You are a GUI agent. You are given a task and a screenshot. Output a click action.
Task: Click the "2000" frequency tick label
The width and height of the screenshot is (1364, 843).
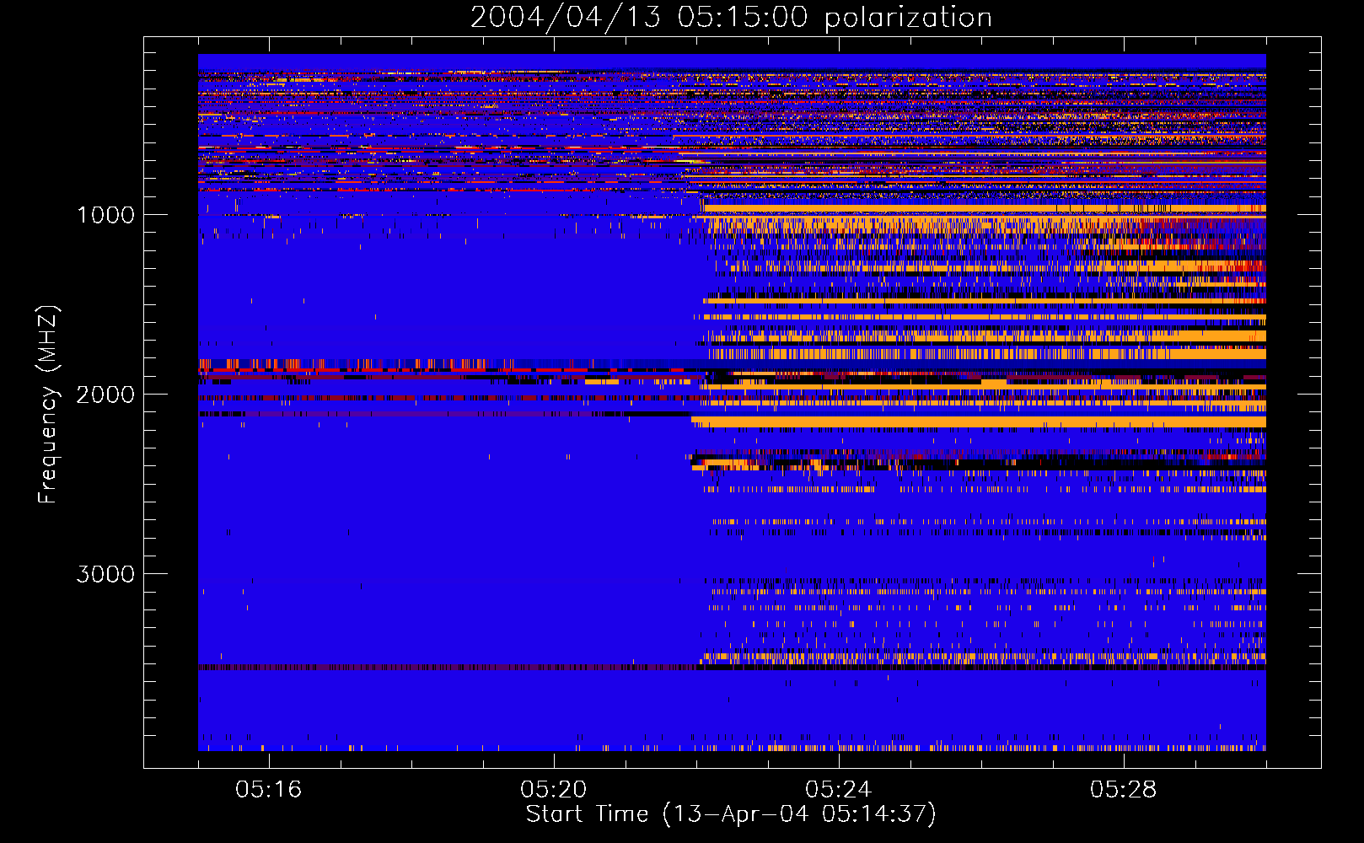[x=105, y=394]
